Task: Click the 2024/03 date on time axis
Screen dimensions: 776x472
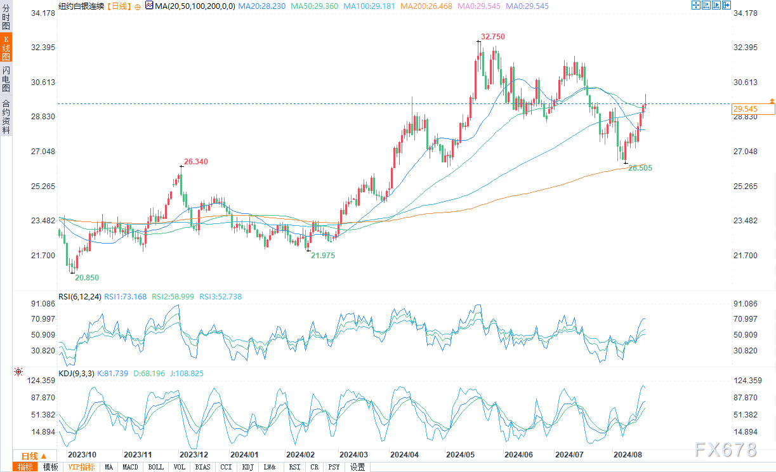Action: (353, 455)
